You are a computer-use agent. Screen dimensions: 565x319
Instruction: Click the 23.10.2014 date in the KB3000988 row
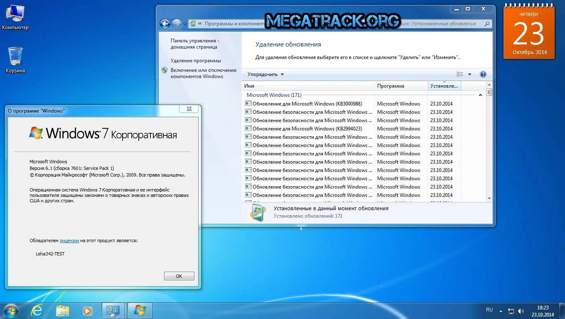pyautogui.click(x=442, y=103)
